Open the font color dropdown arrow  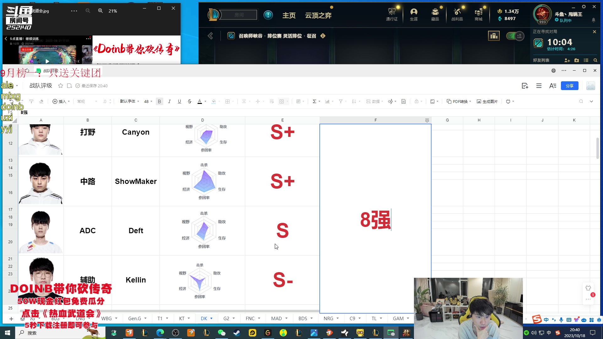click(205, 101)
